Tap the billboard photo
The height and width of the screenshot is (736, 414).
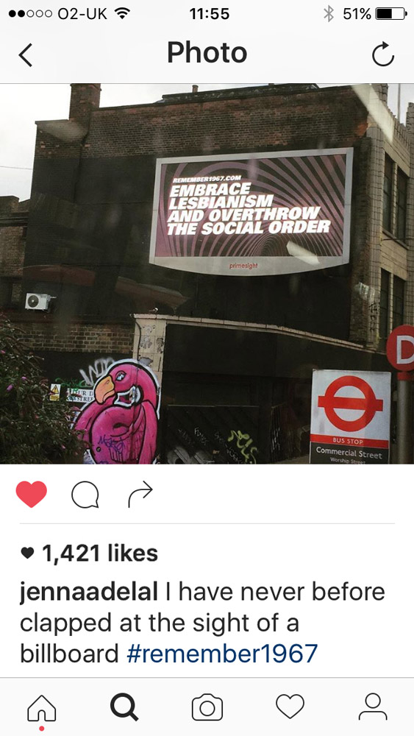207,274
